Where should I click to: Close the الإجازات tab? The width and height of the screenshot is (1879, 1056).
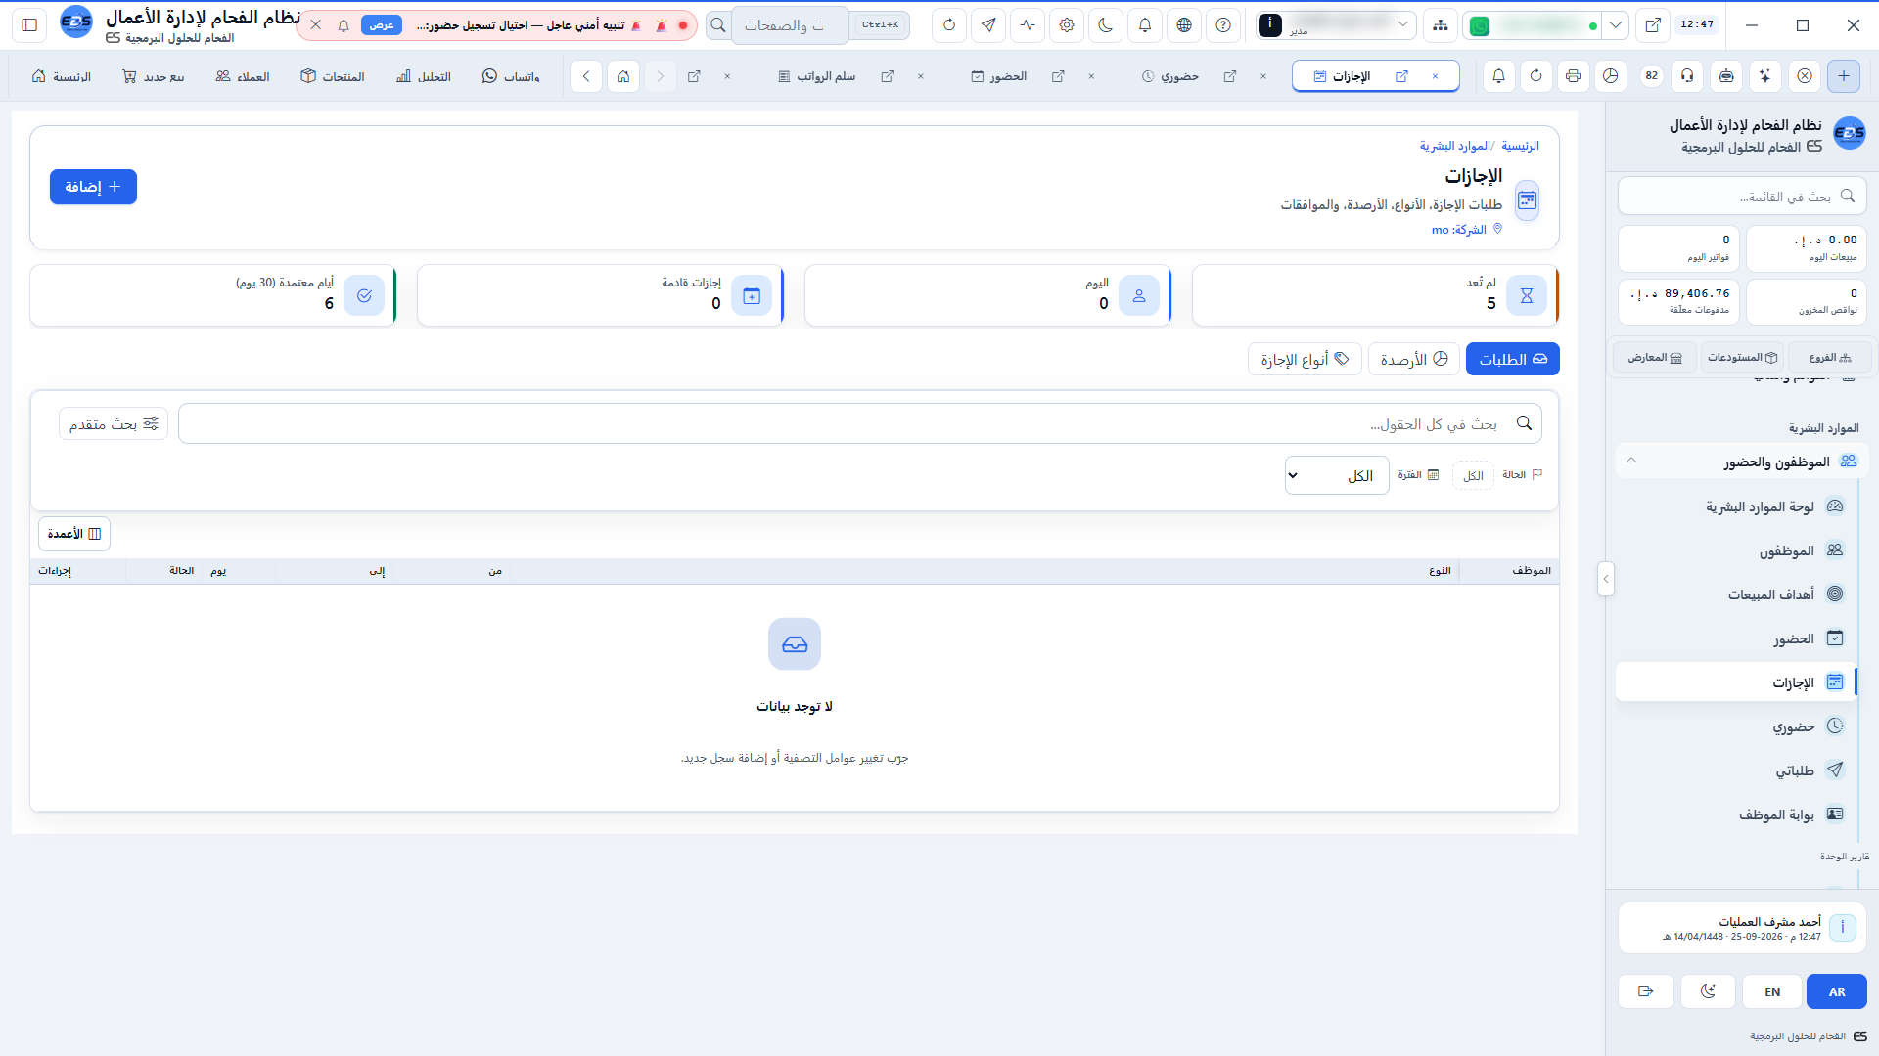pyautogui.click(x=1435, y=76)
